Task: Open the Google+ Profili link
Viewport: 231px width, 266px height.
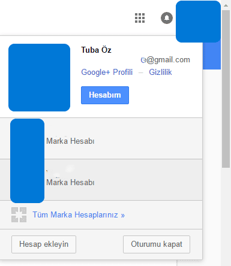Action: pyautogui.click(x=107, y=72)
